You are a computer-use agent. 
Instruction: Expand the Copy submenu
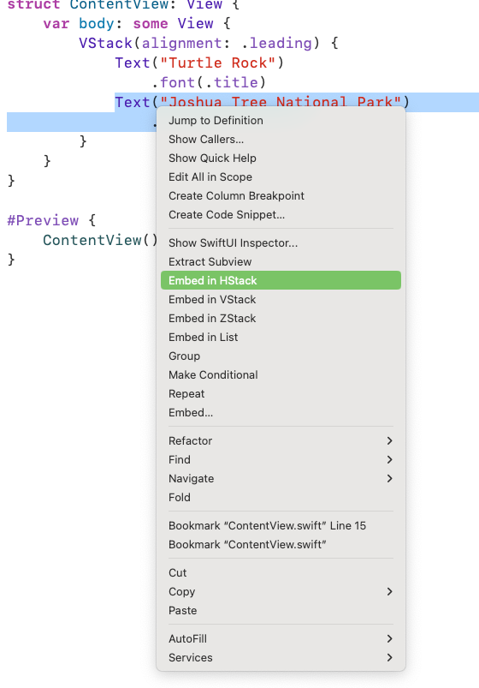[x=281, y=591]
